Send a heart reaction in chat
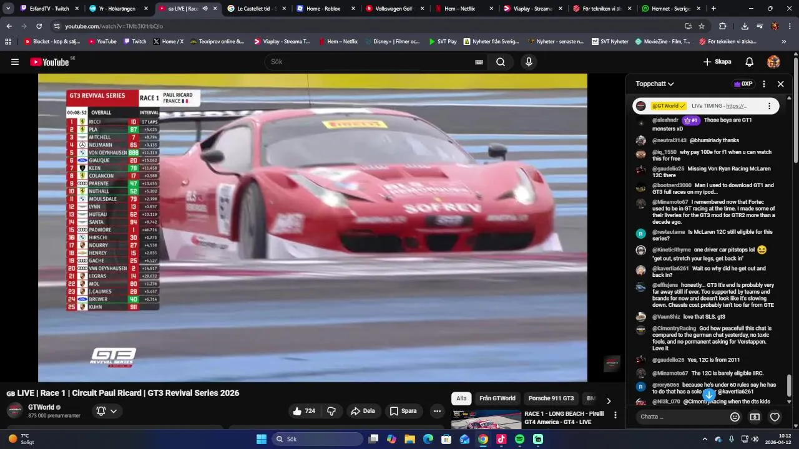 click(775, 417)
